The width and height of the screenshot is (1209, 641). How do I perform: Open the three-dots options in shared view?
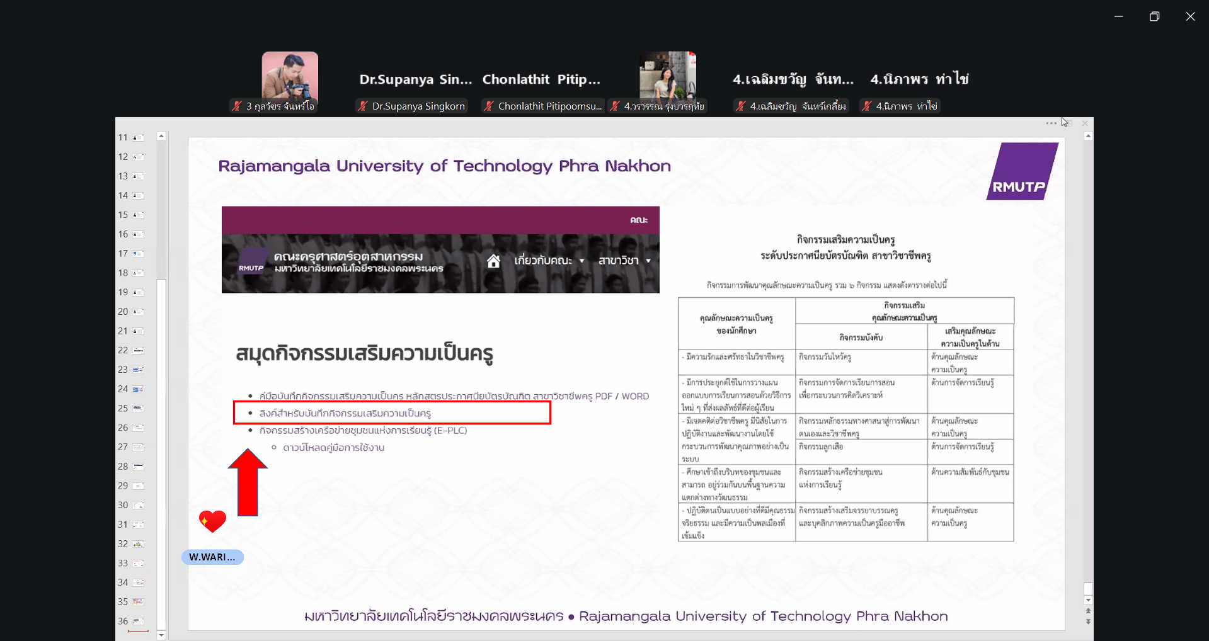point(1051,123)
